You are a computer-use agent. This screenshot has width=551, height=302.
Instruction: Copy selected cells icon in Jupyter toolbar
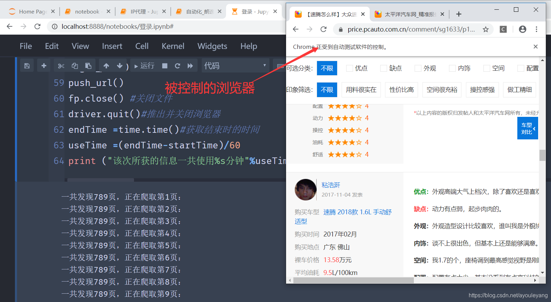[75, 66]
